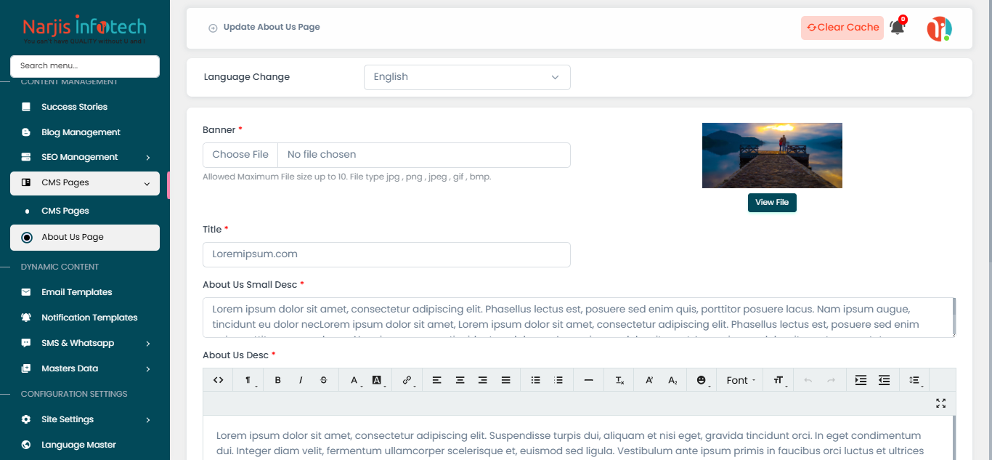The image size is (992, 460).
Task: Expand SMS & Whatsapp submenu
Action: point(85,343)
